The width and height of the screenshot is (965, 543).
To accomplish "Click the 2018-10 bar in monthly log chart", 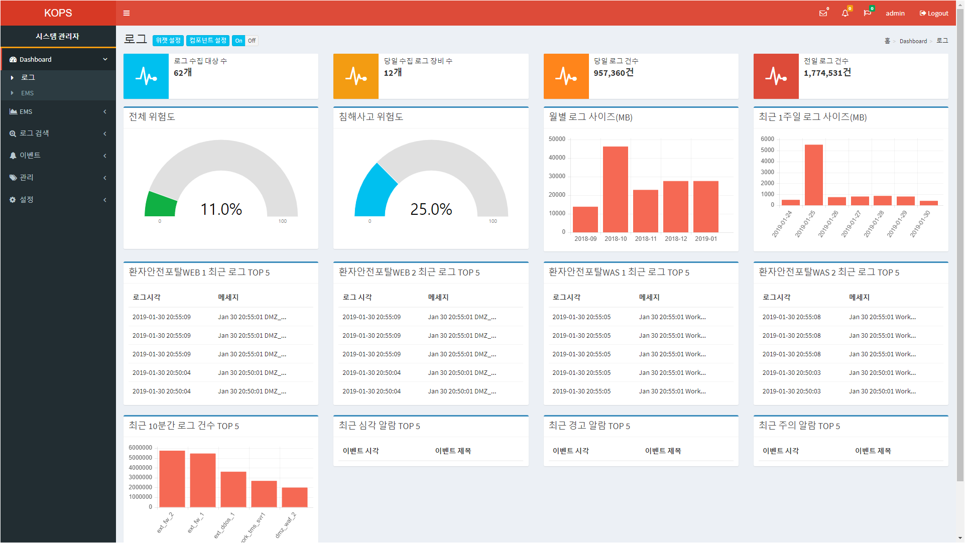I will tap(616, 189).
